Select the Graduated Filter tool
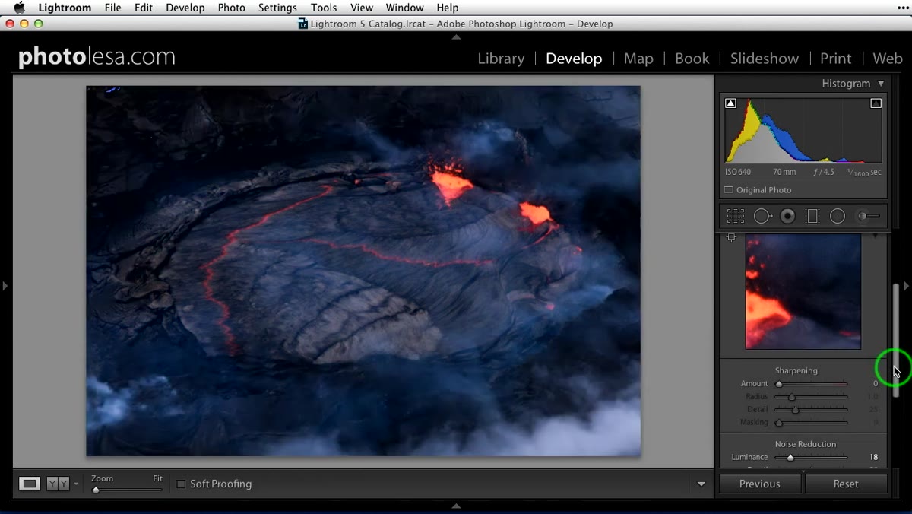912x514 pixels. coord(812,217)
